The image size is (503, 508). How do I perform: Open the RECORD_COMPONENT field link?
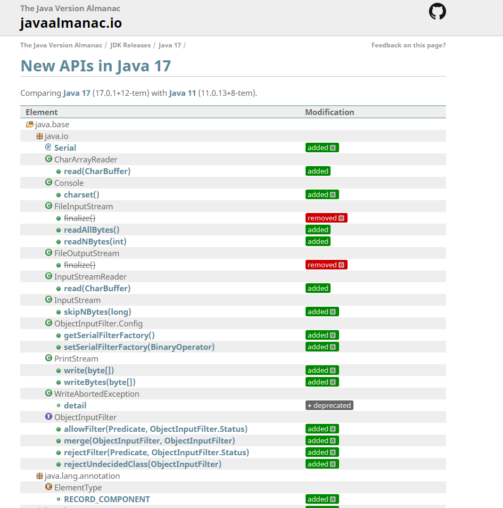107,499
